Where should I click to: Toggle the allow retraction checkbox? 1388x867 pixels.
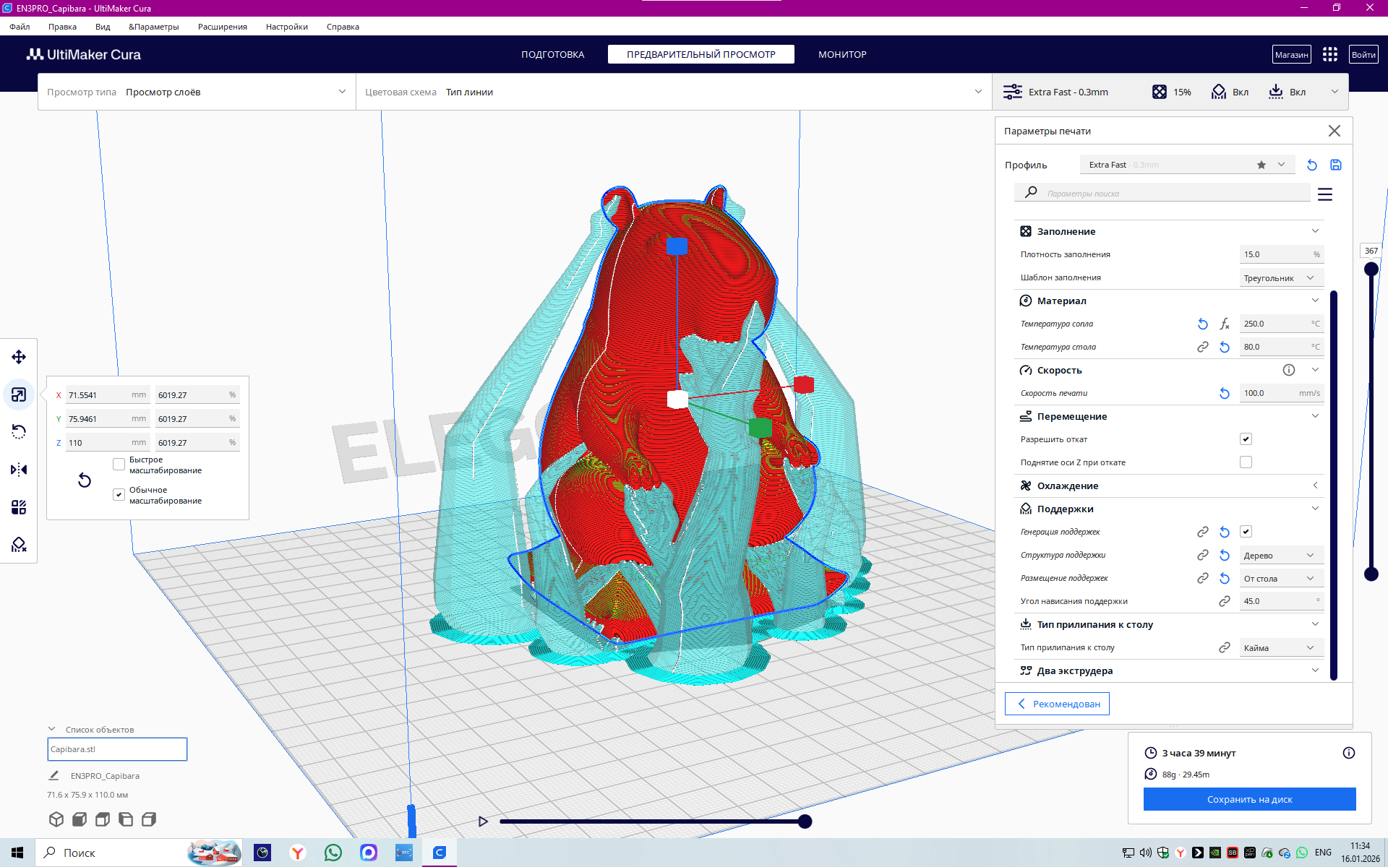pos(1246,439)
